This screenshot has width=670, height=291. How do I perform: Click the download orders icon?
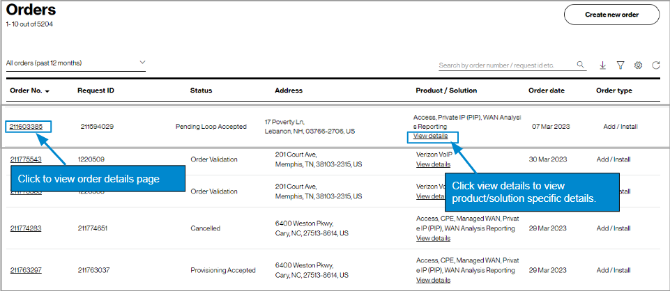pos(602,65)
